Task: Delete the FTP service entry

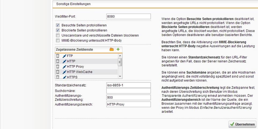Action: pyautogui.click(x=58, y=56)
